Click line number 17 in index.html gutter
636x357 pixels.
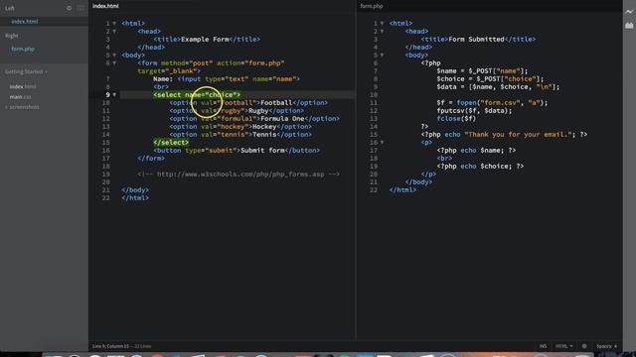(106, 159)
